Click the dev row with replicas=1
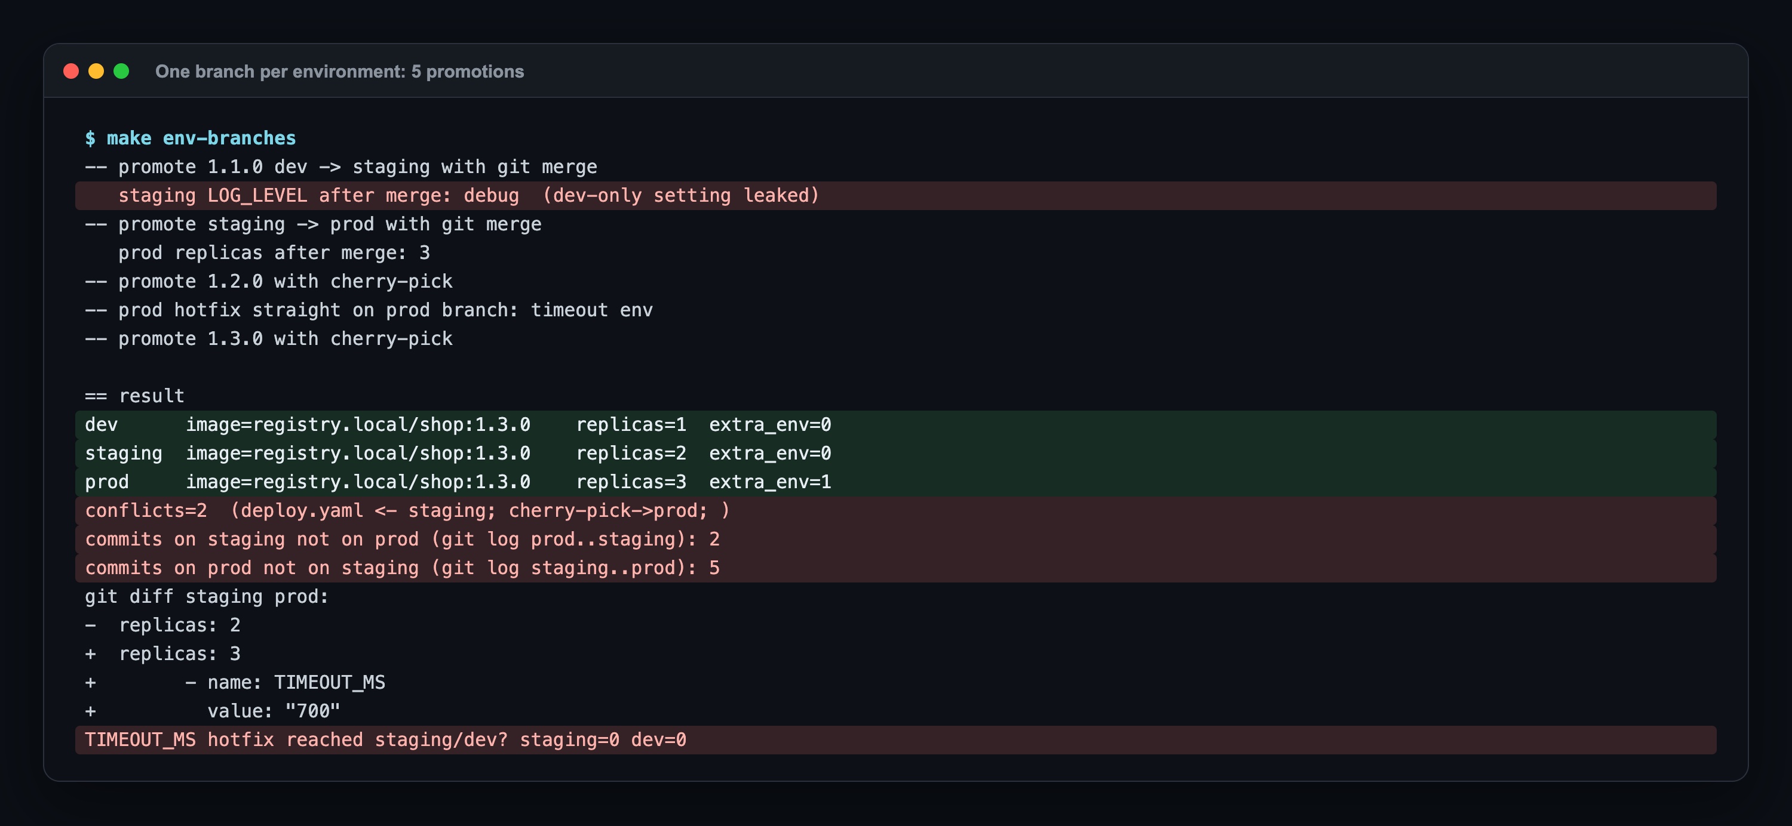 [x=895, y=425]
